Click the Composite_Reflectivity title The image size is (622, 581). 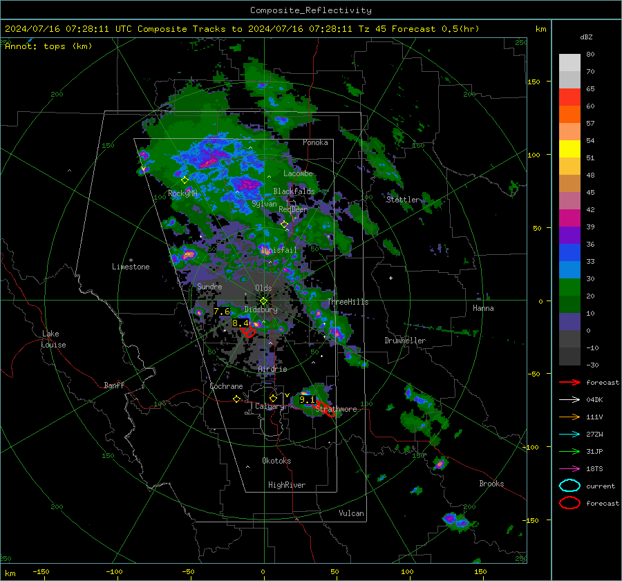click(x=311, y=10)
